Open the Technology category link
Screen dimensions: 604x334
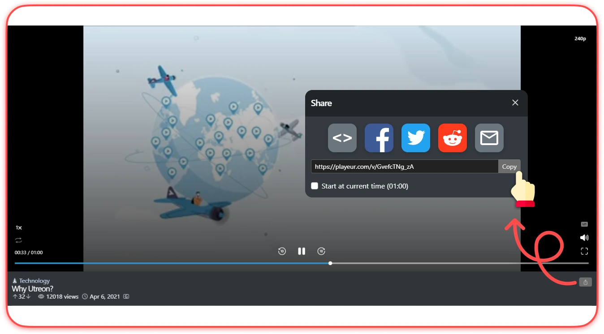[x=34, y=281]
